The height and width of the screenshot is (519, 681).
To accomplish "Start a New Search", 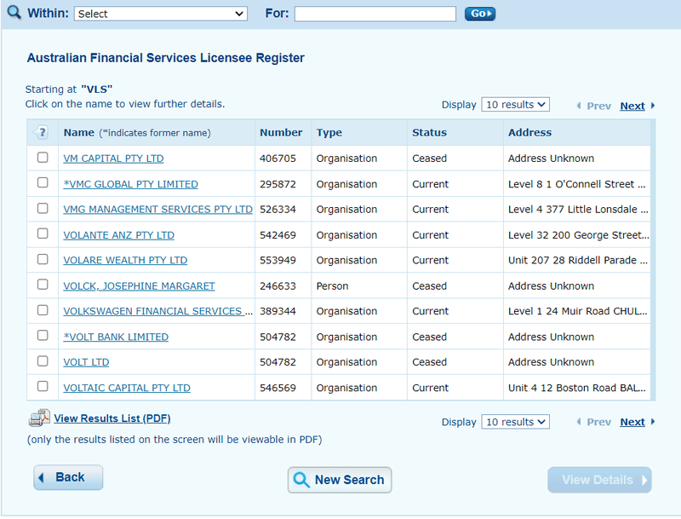I will tap(340, 480).
